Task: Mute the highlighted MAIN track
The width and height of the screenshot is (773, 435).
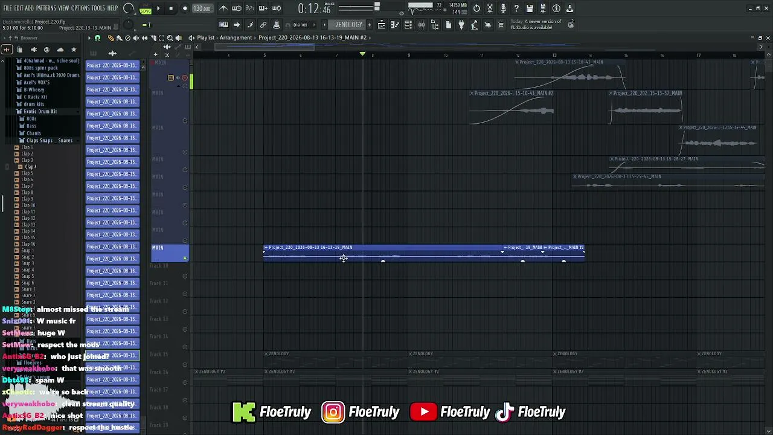Action: (x=185, y=259)
